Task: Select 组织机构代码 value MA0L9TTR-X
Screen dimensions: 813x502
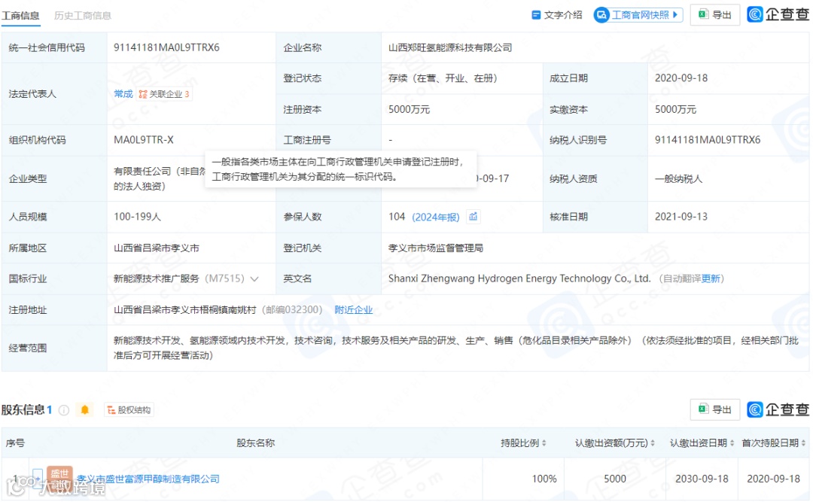Action: 144,140
